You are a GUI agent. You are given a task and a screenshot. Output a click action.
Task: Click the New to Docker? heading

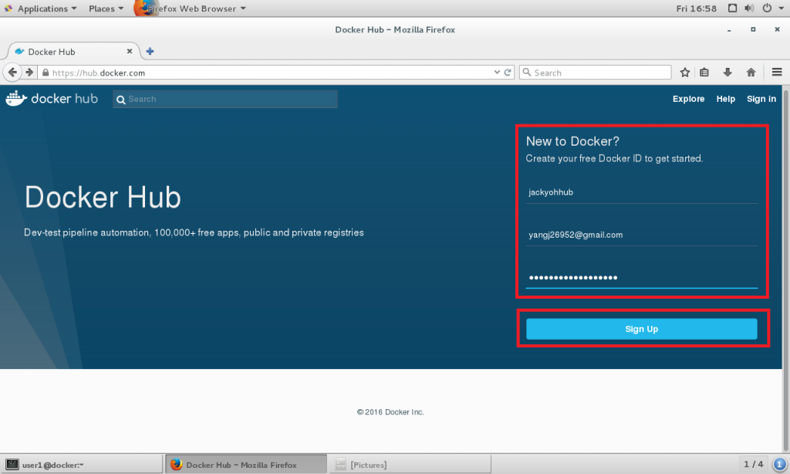pos(572,141)
